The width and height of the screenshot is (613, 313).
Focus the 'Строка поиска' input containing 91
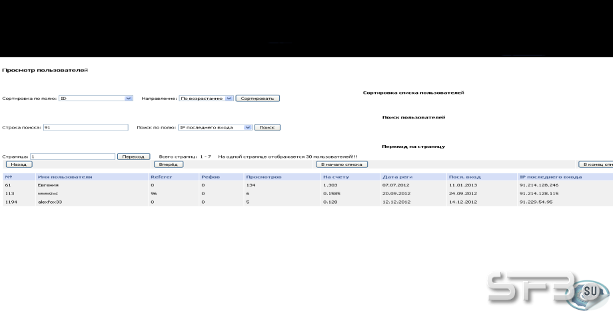[85, 127]
